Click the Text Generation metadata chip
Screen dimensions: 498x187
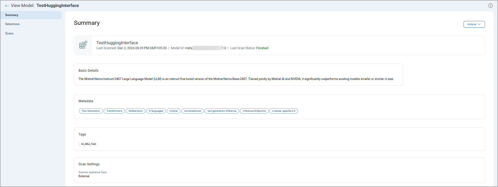[x=91, y=111]
